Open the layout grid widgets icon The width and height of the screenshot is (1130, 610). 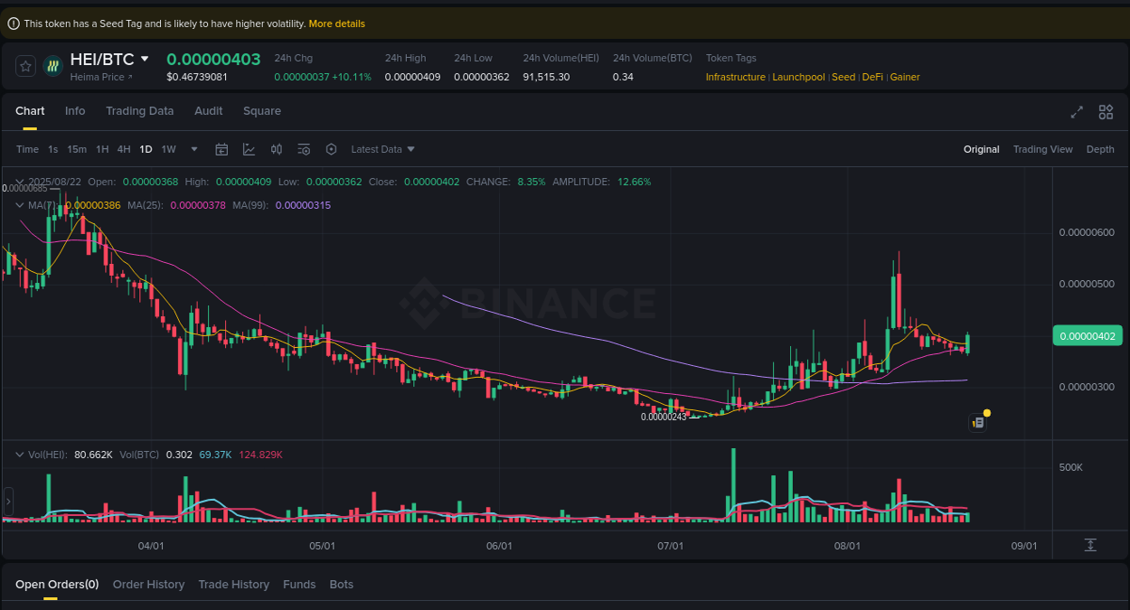[x=1106, y=112]
